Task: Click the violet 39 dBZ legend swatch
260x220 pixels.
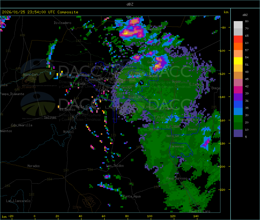Action: (238, 97)
